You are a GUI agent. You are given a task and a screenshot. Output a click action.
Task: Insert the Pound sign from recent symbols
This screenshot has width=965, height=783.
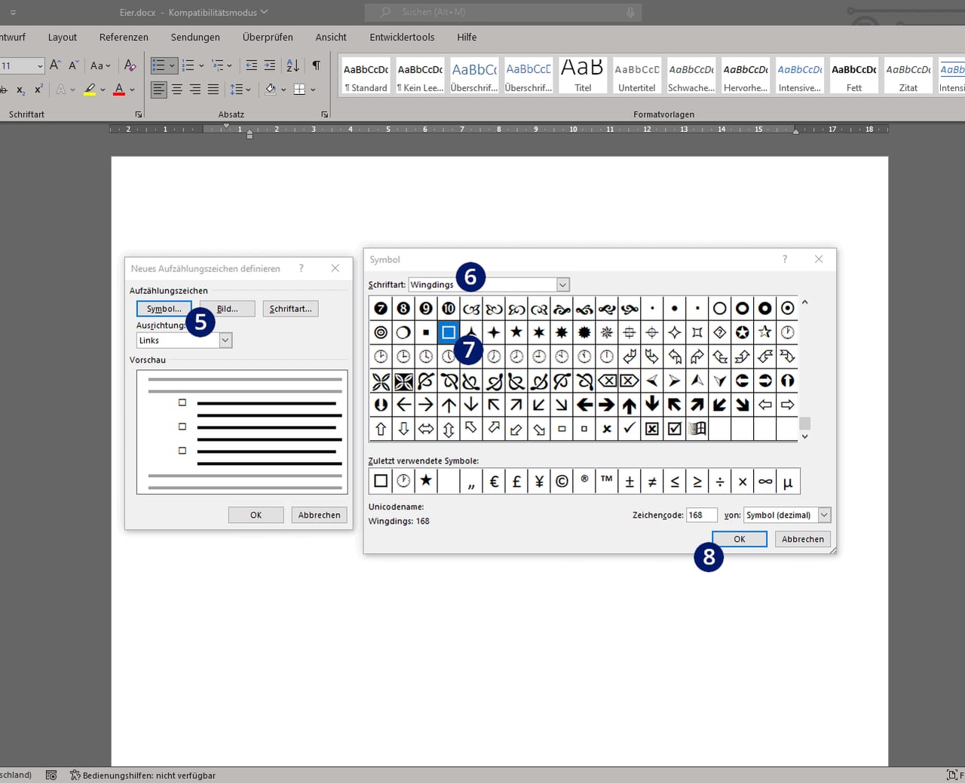[x=516, y=482]
